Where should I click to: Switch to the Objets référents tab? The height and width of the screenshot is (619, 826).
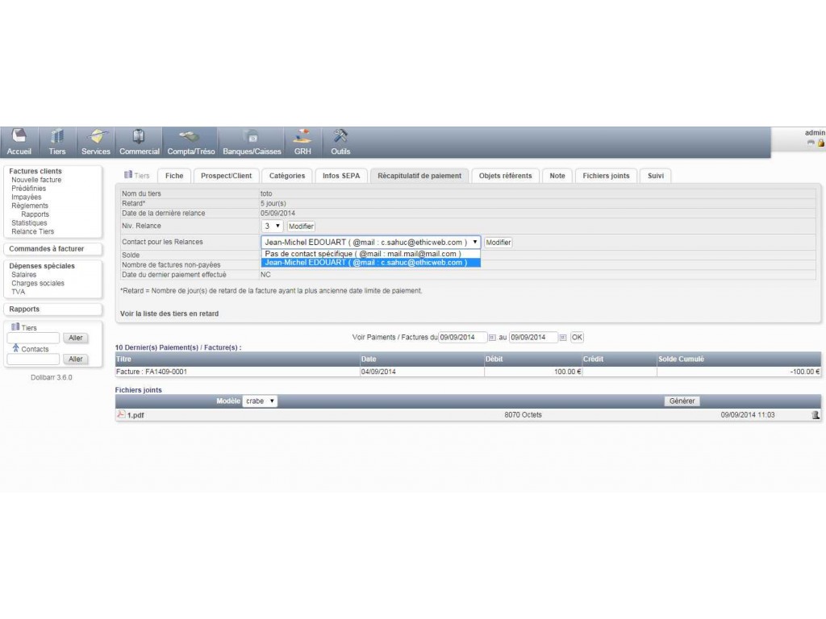505,176
